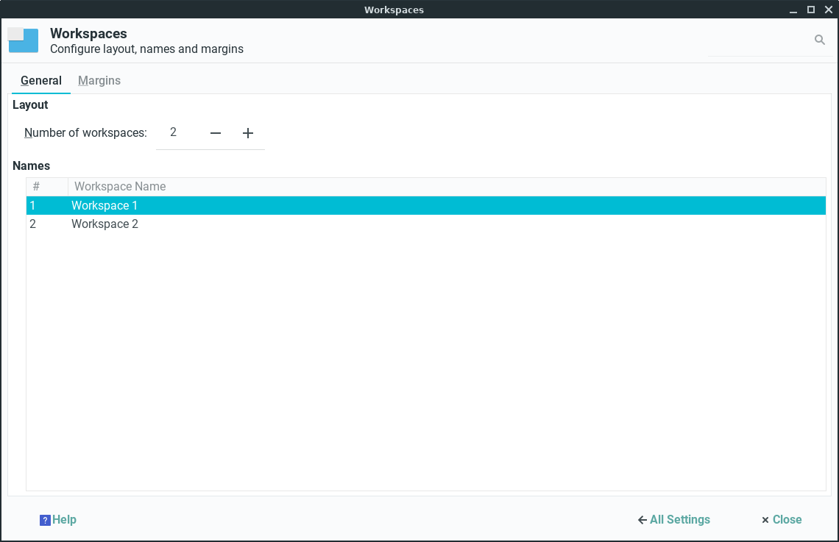The image size is (839, 542).
Task: Increase workspace count with plus button
Action: (x=248, y=133)
